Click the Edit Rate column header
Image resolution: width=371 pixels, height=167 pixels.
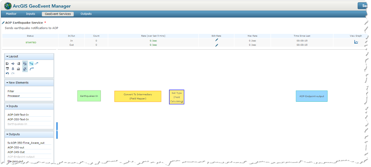pos(216,36)
